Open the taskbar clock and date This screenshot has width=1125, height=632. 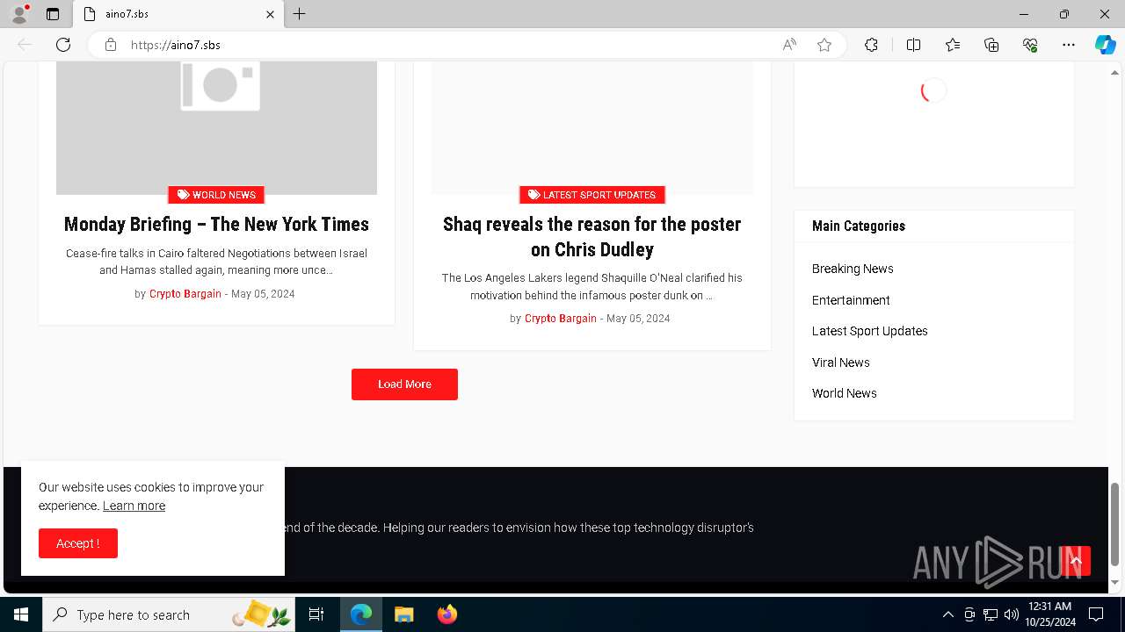click(1049, 614)
